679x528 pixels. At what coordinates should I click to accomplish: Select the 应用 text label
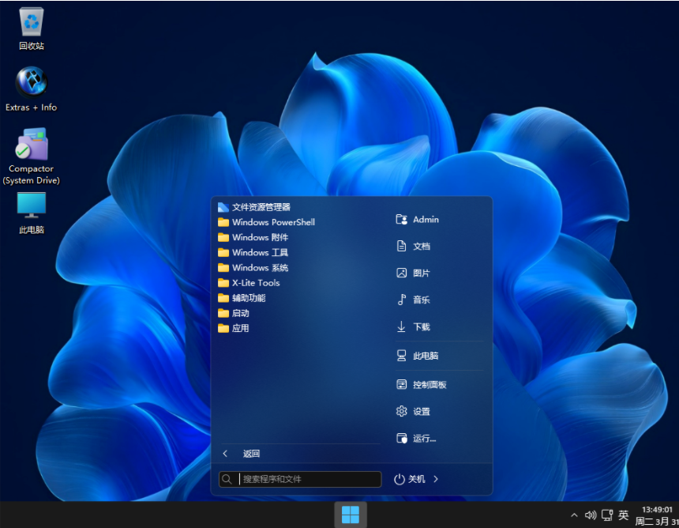tap(240, 329)
